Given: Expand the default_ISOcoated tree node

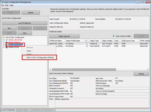Looking at the screenshot, I should pos(4,40).
